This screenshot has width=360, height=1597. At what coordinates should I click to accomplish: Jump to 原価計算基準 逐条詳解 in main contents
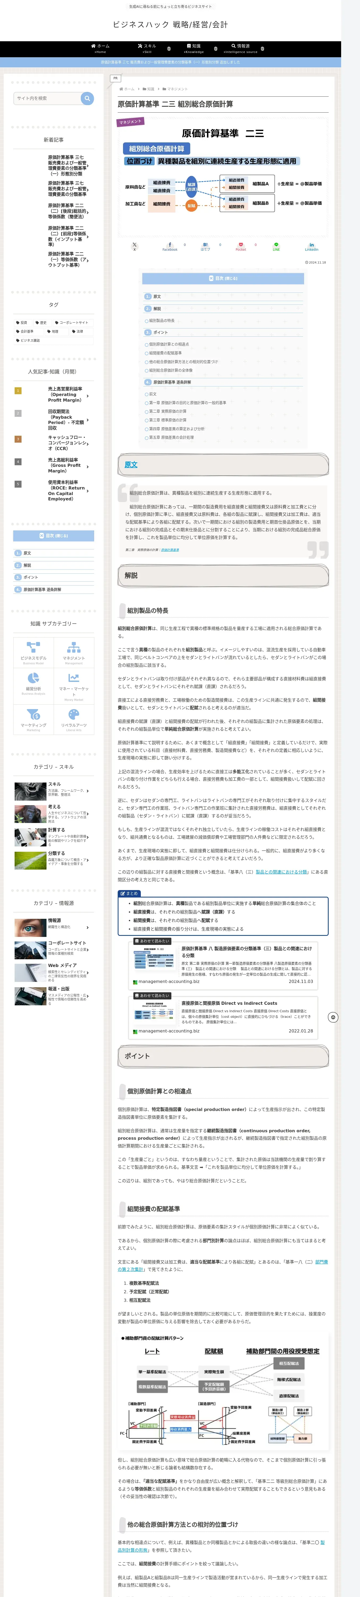pyautogui.click(x=172, y=382)
